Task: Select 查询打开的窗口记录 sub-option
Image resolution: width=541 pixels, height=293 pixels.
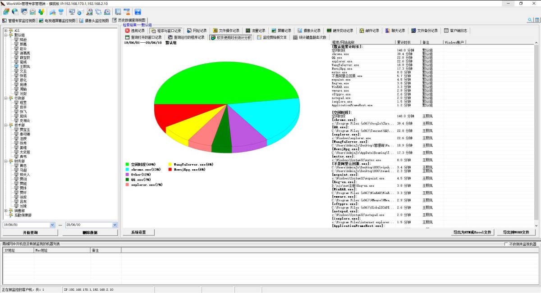Action: [x=143, y=37]
